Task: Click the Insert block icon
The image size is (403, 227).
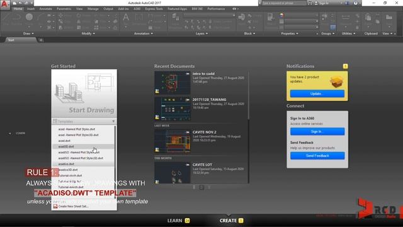Action: pyautogui.click(x=241, y=18)
